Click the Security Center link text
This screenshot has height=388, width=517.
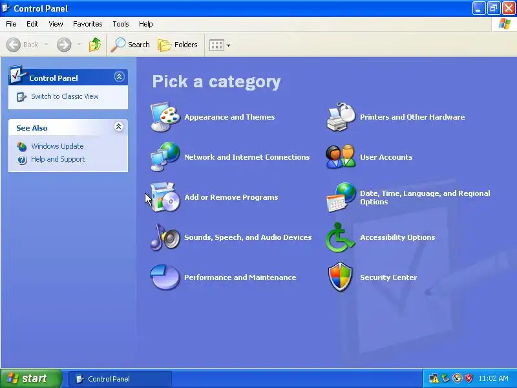[388, 277]
